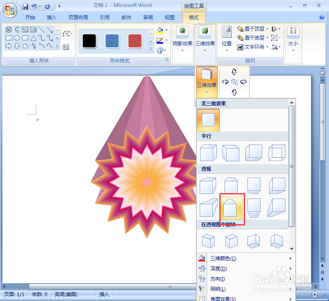The height and width of the screenshot is (301, 329).
Task: Open the 邮件 tab
Action: 126,18
